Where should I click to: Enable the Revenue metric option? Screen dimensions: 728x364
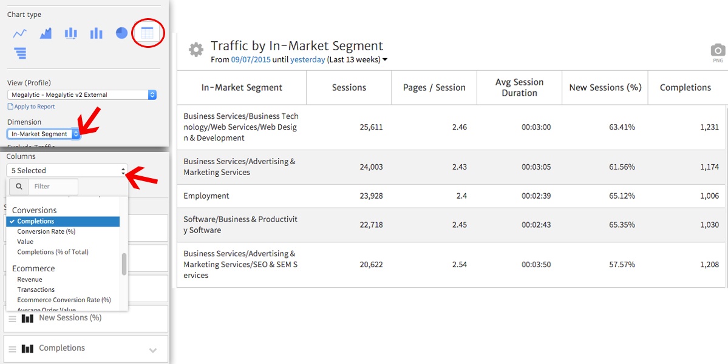click(x=30, y=280)
